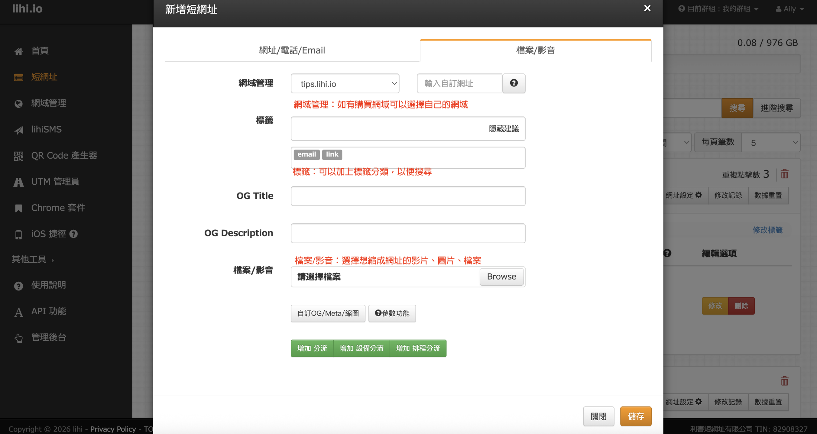The width and height of the screenshot is (817, 434).
Task: Click the lihiSMS paper plane icon
Action: tap(19, 130)
